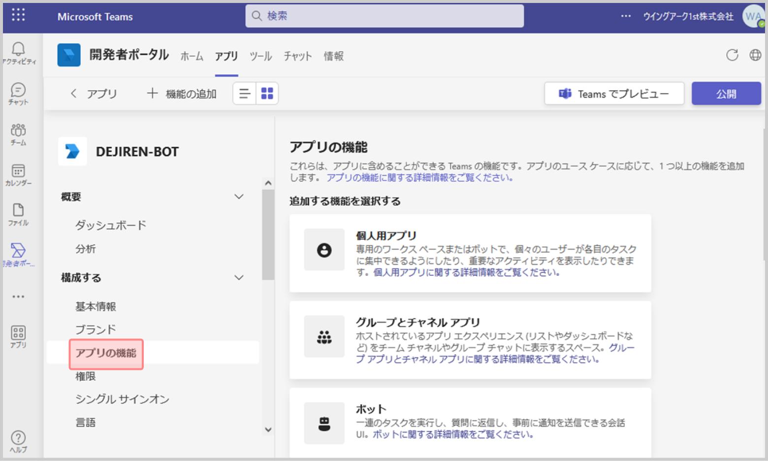Switch to the ホーム tab

192,56
